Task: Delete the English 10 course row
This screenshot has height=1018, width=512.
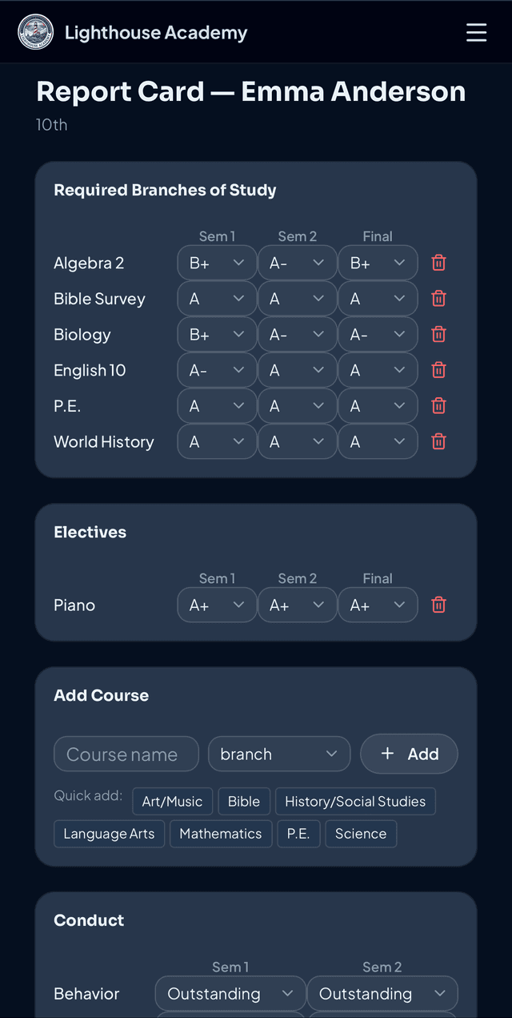Action: [x=438, y=369]
